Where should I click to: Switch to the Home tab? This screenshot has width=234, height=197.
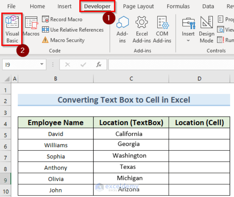(37, 6)
